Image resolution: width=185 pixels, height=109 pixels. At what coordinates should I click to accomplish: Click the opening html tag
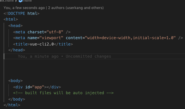[x=11, y=19]
